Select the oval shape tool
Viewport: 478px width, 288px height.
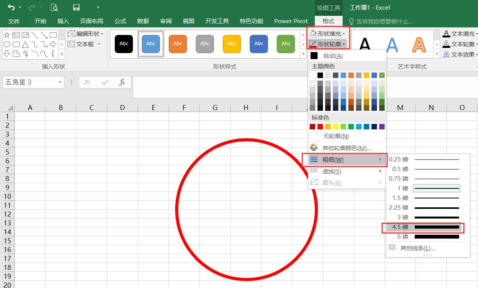7,44
